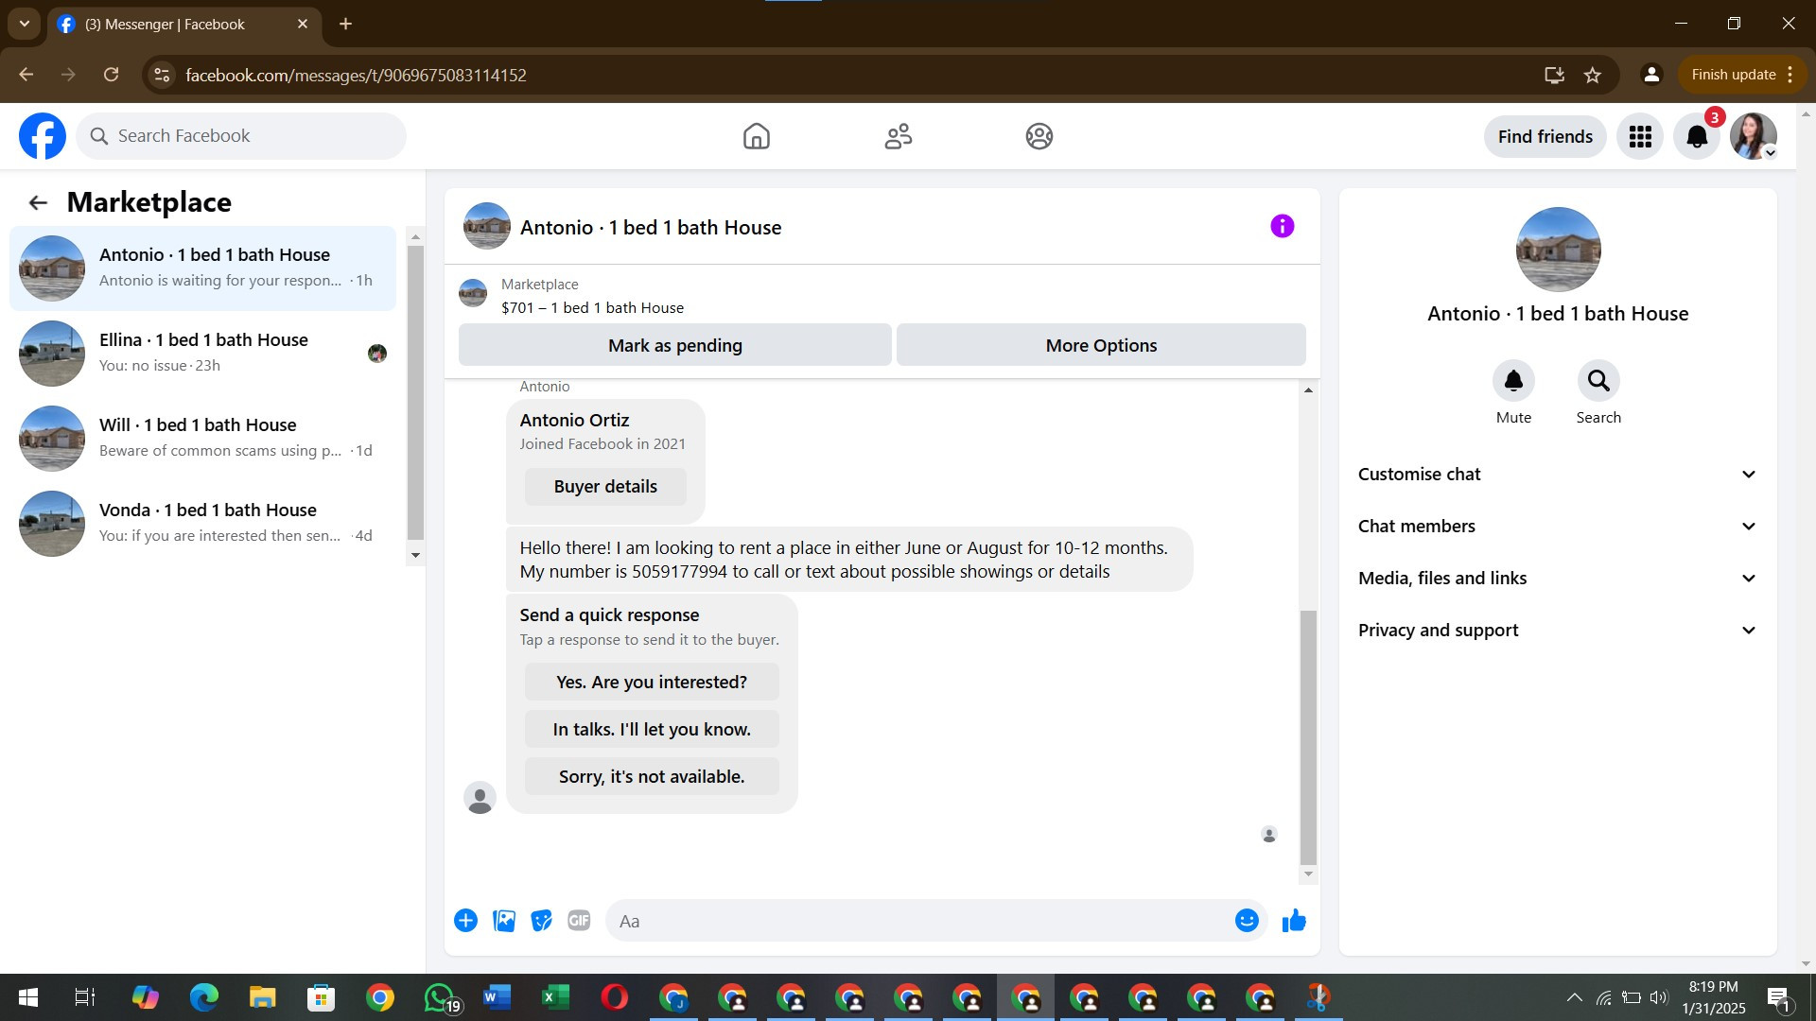1816x1021 pixels.
Task: Click the conversation list scrollbar
Action: (415, 392)
